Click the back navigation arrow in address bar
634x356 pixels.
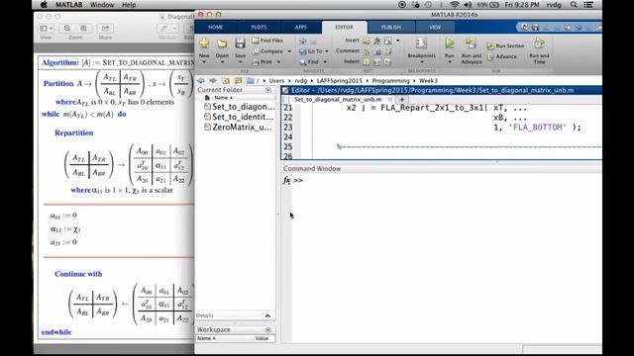tap(201, 81)
